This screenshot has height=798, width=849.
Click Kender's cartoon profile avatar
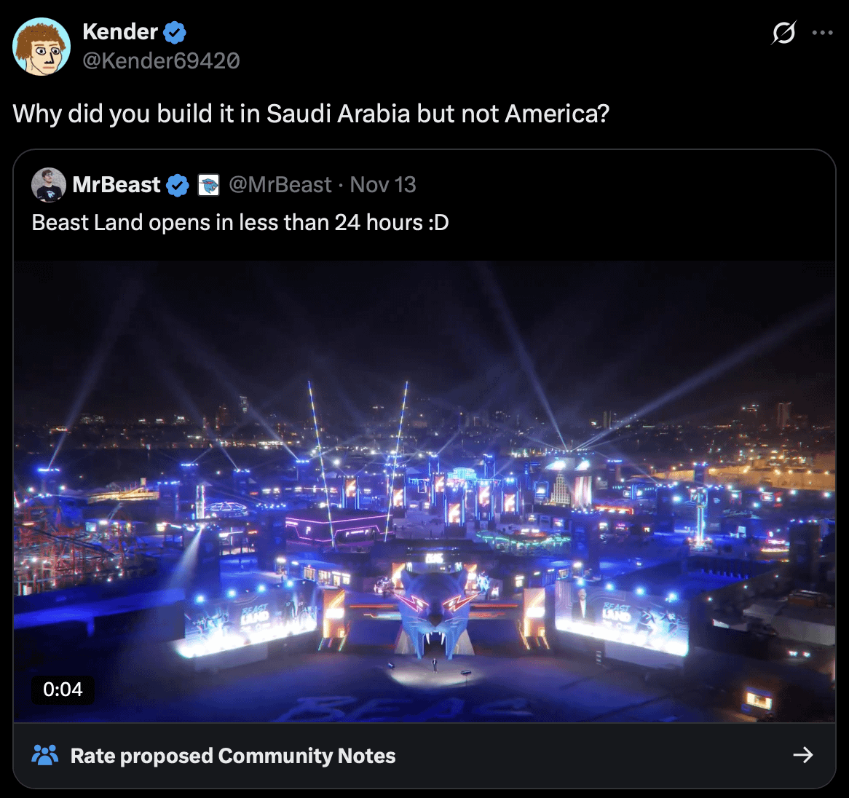[x=42, y=47]
